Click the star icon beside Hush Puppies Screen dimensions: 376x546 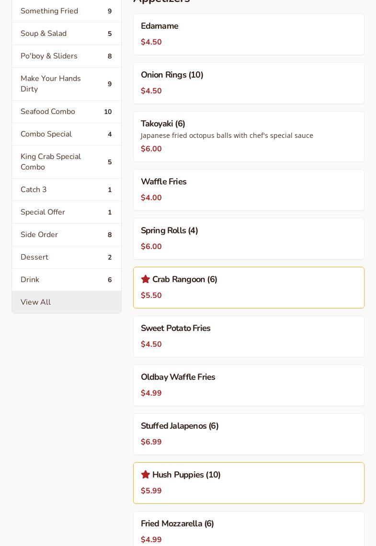pyautogui.click(x=146, y=475)
